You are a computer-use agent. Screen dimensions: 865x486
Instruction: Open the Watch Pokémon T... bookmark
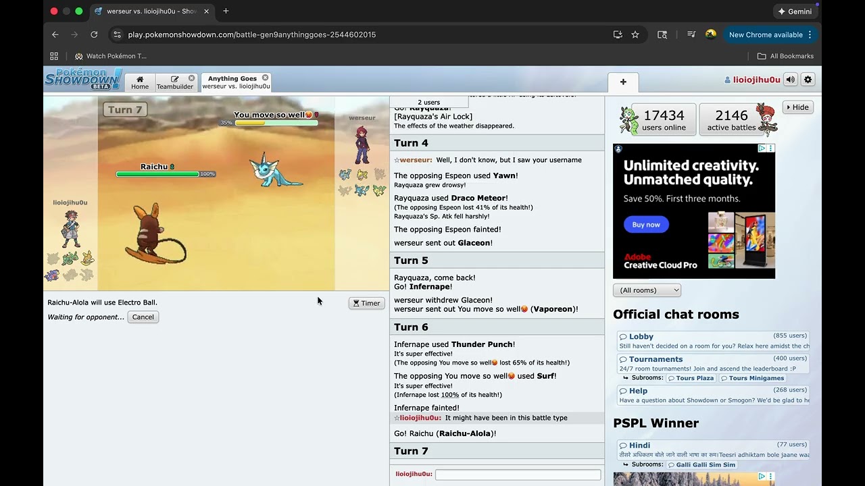[111, 56]
